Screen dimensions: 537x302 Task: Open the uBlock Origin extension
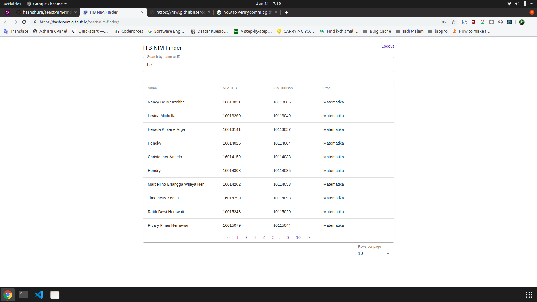(473, 22)
